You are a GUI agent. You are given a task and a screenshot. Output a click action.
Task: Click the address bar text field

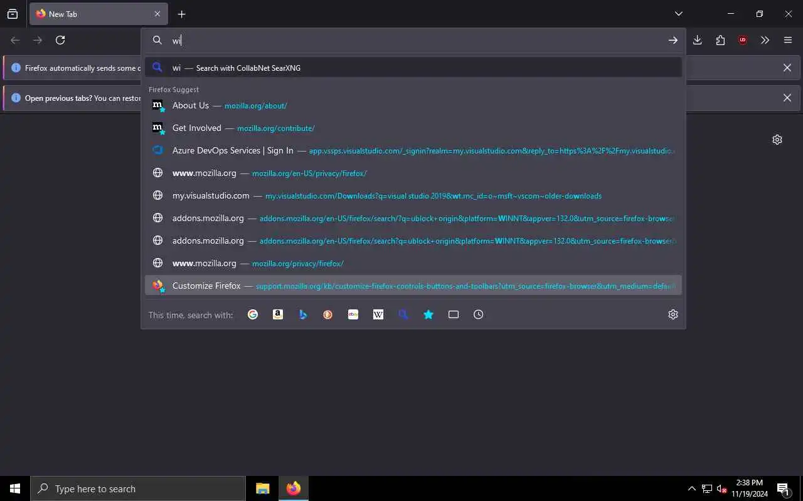(x=414, y=40)
